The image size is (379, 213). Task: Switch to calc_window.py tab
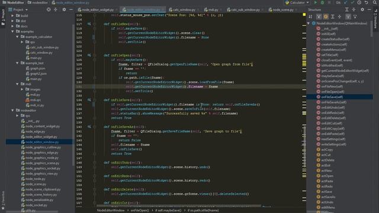tap(184, 10)
